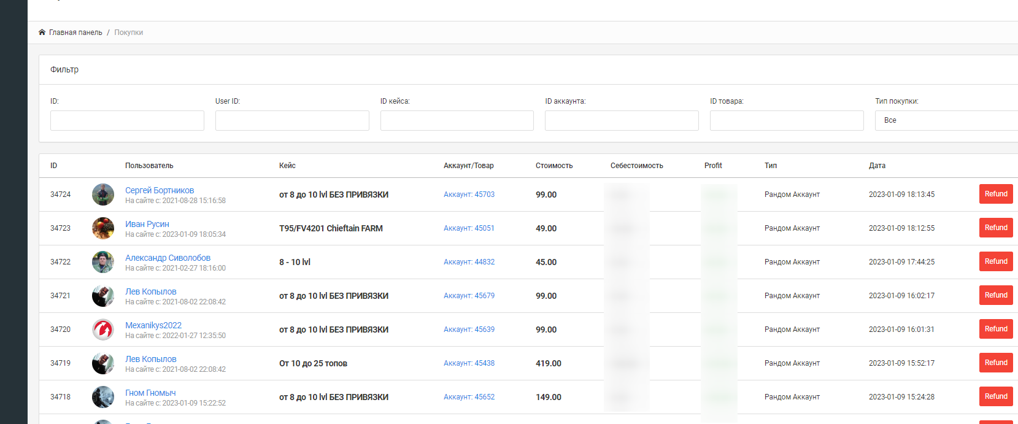Open Mexanikys2022 user profile link
Image resolution: width=1018 pixels, height=424 pixels.
tap(153, 325)
